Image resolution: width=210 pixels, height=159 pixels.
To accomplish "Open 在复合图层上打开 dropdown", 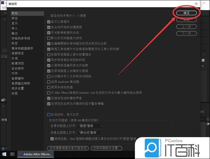I will [91, 133].
